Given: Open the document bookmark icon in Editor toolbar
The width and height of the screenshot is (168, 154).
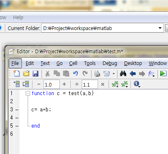Looking at the screenshot, I should click(x=107, y=74).
